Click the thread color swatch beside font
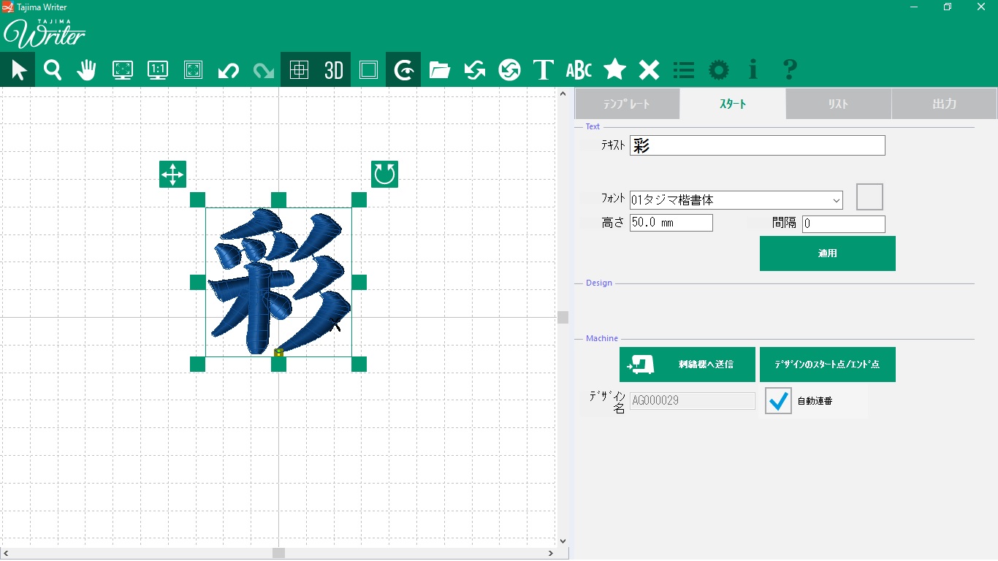The image size is (998, 561). (869, 197)
